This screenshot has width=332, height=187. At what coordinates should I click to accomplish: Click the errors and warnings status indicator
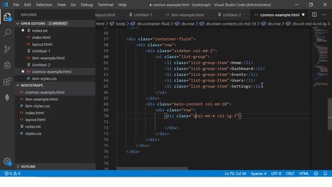point(12,173)
